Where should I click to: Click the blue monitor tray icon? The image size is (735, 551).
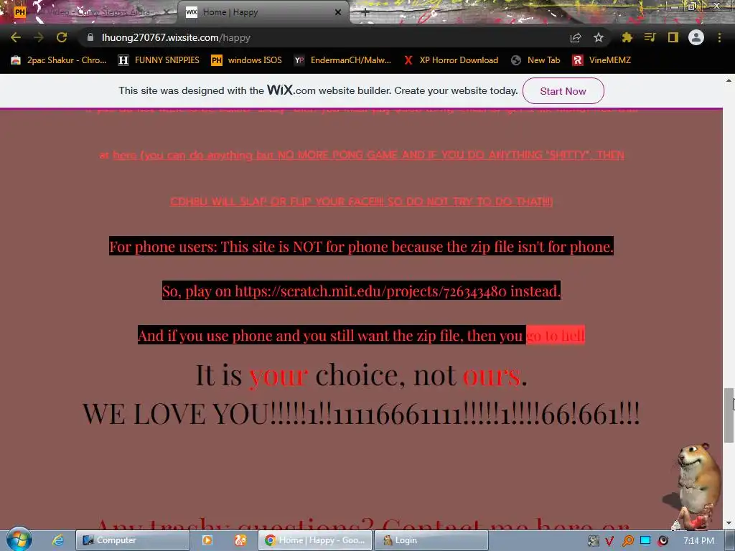[x=645, y=541]
